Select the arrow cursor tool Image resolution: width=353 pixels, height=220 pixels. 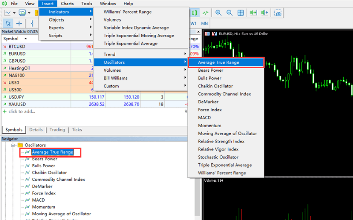[8, 23]
